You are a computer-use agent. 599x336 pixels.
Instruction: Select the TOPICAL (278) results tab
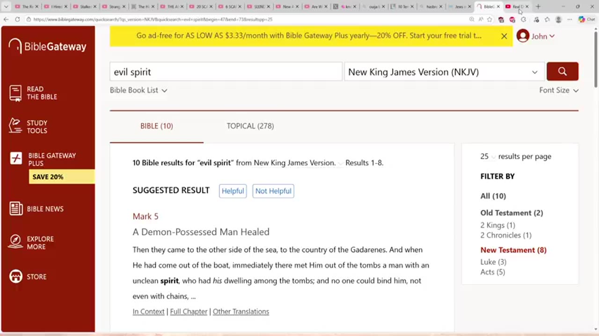click(x=250, y=126)
